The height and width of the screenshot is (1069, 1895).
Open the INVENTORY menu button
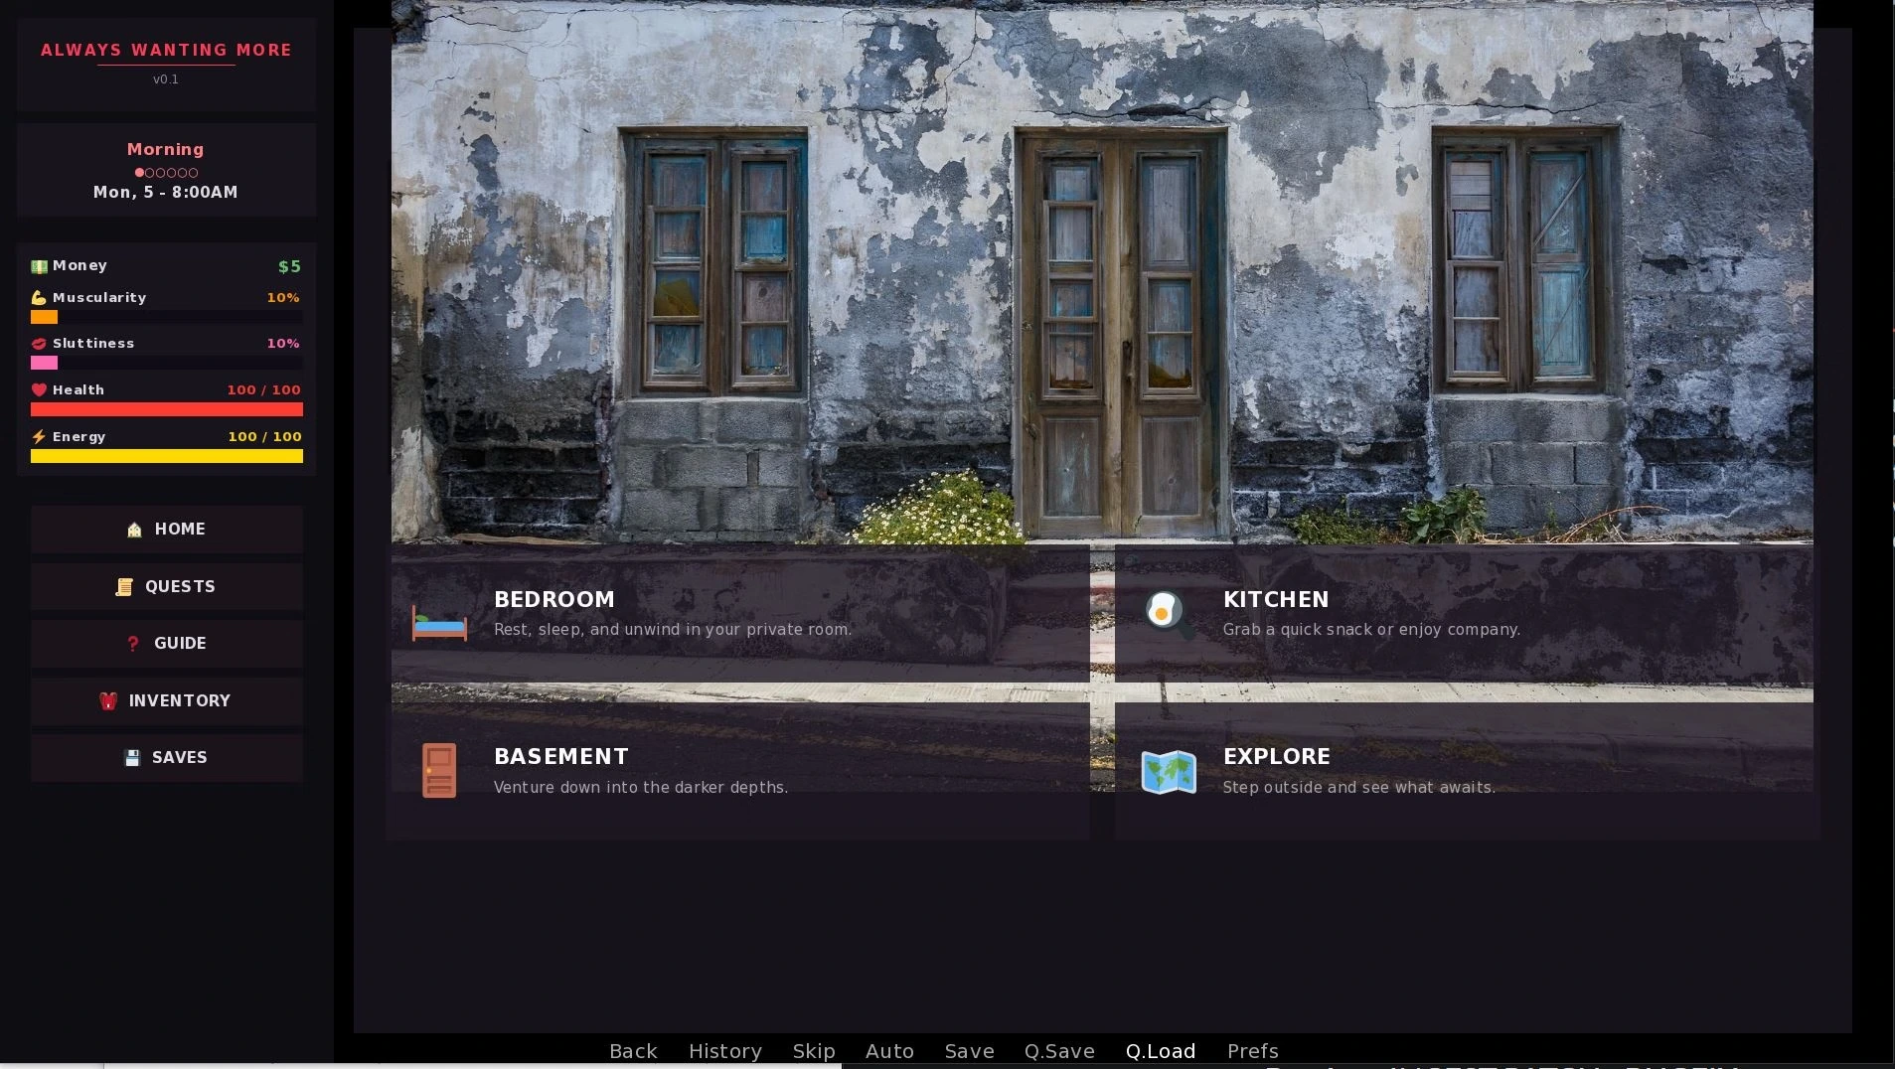click(167, 701)
